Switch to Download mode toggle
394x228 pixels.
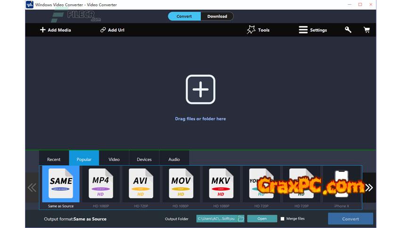(217, 16)
